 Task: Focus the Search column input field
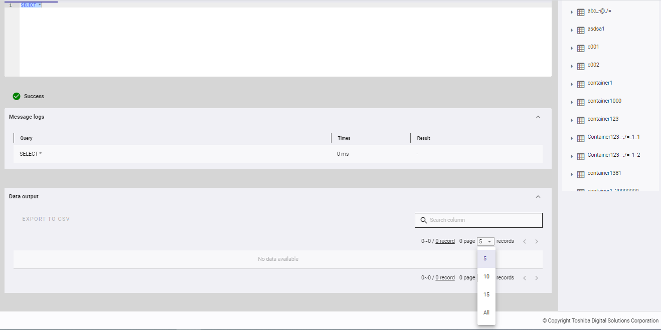pos(484,220)
